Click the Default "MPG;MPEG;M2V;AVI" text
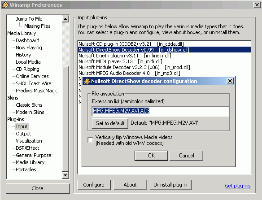Image resolution: width=262 pixels, height=200 pixels. click(x=165, y=123)
